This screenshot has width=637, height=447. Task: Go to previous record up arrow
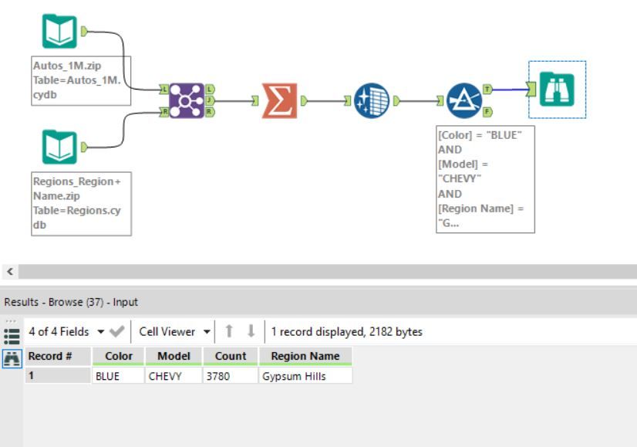pyautogui.click(x=229, y=331)
